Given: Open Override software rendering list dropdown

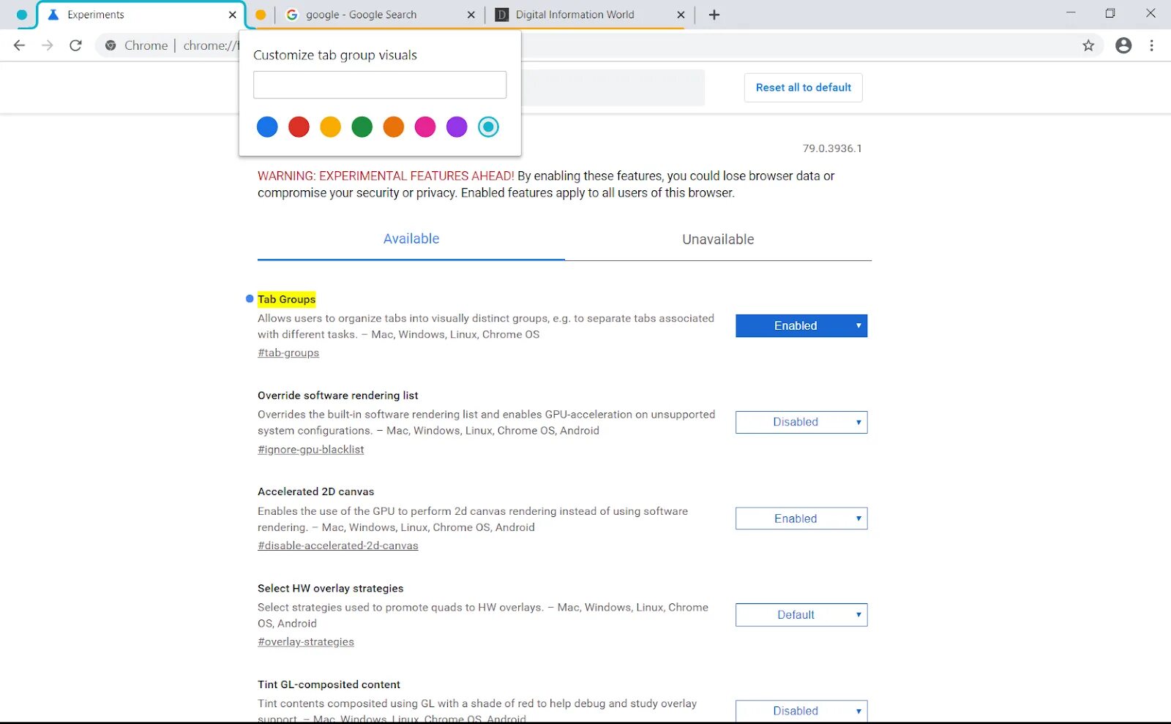Looking at the screenshot, I should pos(801,422).
